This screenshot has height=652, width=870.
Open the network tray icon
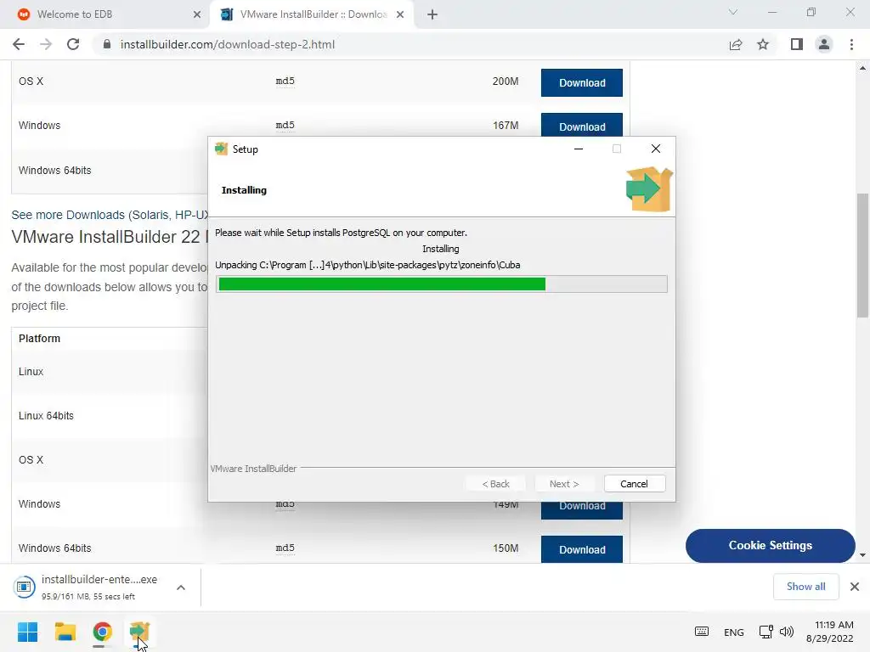(765, 632)
